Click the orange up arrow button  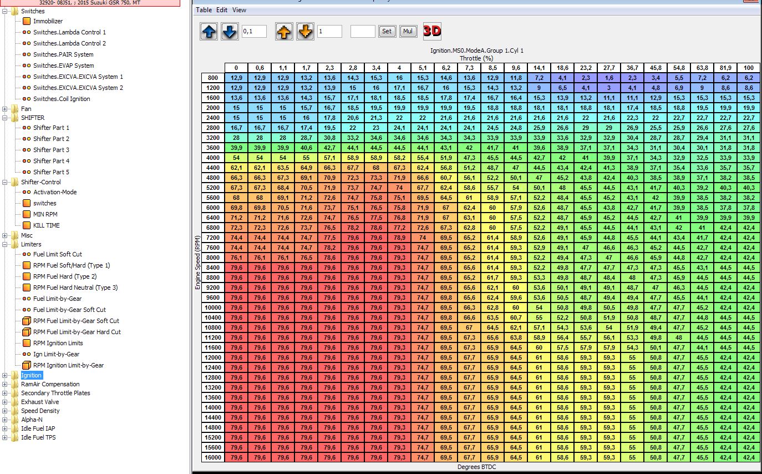(x=284, y=32)
